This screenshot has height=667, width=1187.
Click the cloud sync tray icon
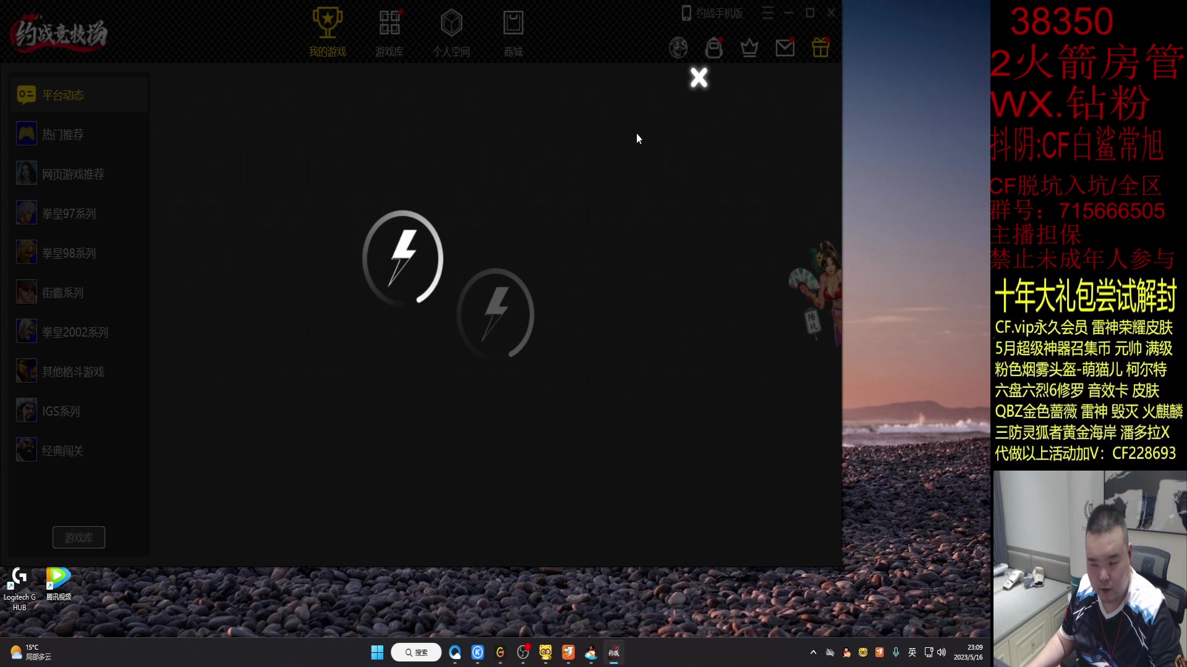(x=830, y=652)
